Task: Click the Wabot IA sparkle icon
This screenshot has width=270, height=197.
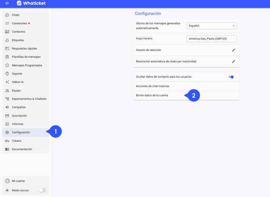Action: coord(7,82)
